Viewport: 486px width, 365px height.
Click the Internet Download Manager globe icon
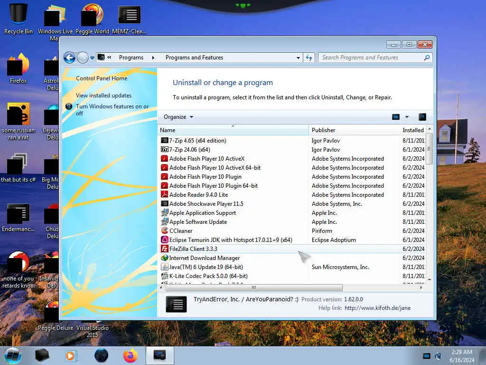click(x=165, y=258)
